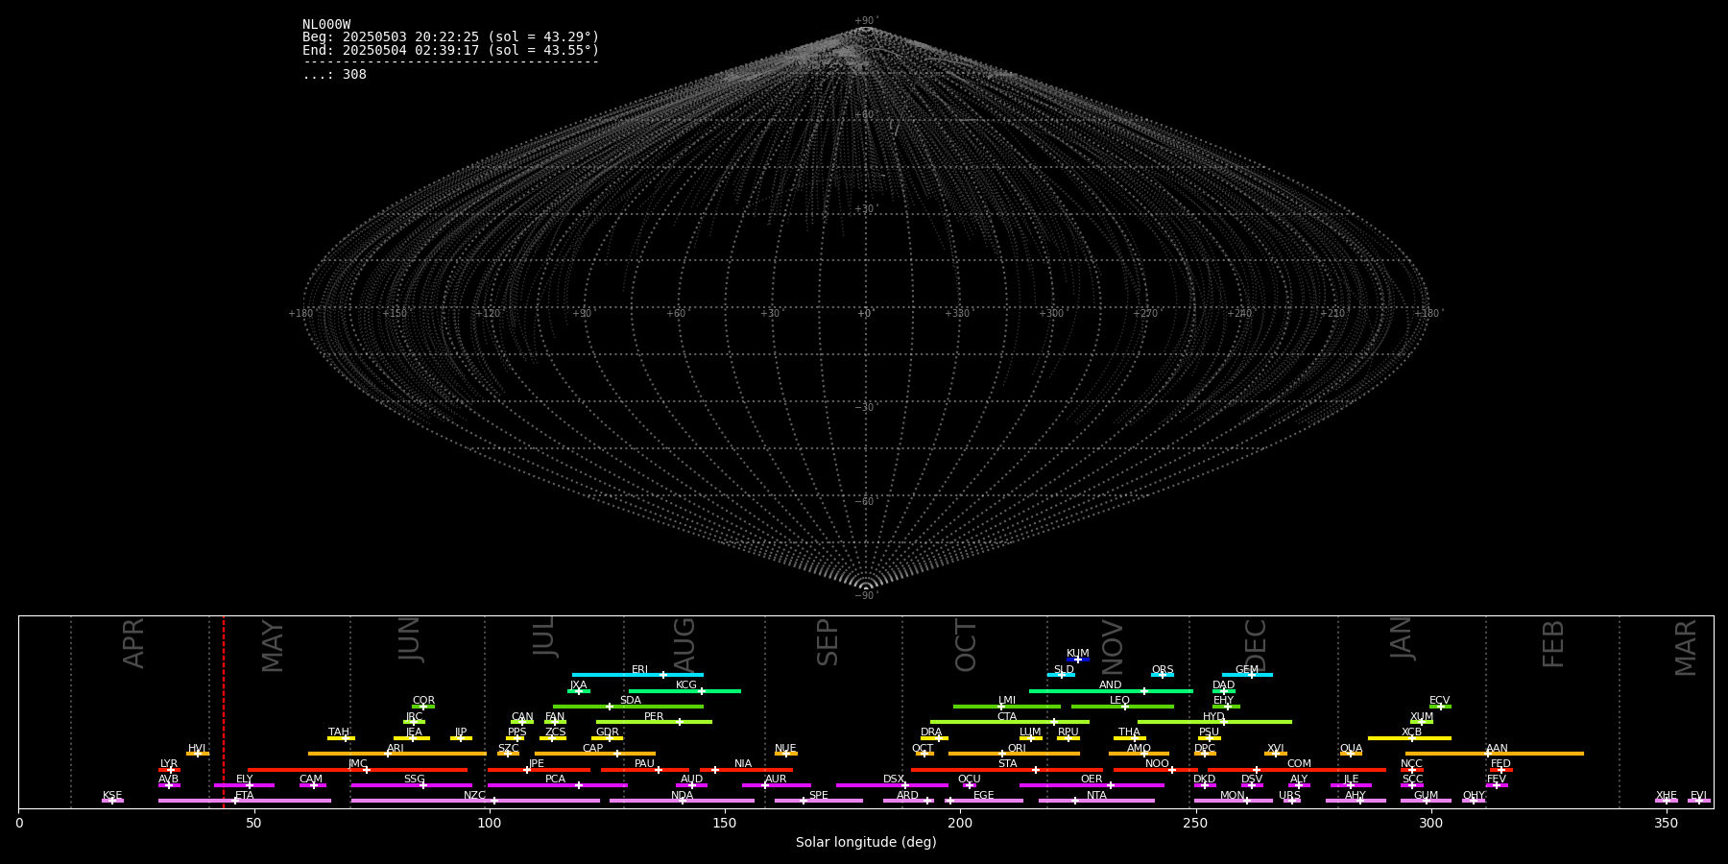Click the 350 tick on solar longitude axis
Viewport: 1728px width, 864px height.
1666,823
